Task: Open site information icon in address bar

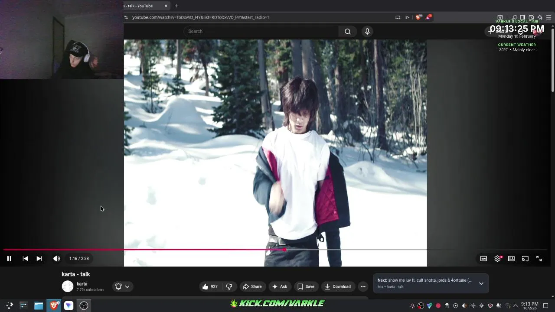Action: click(126, 17)
